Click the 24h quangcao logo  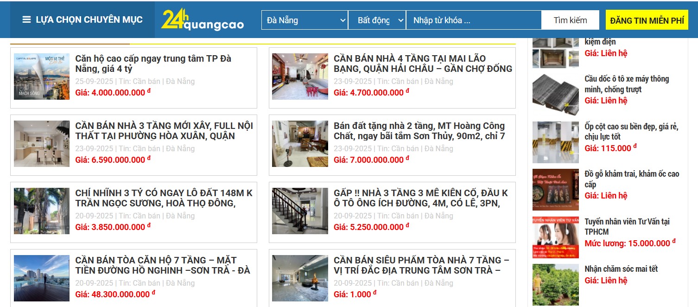point(202,20)
